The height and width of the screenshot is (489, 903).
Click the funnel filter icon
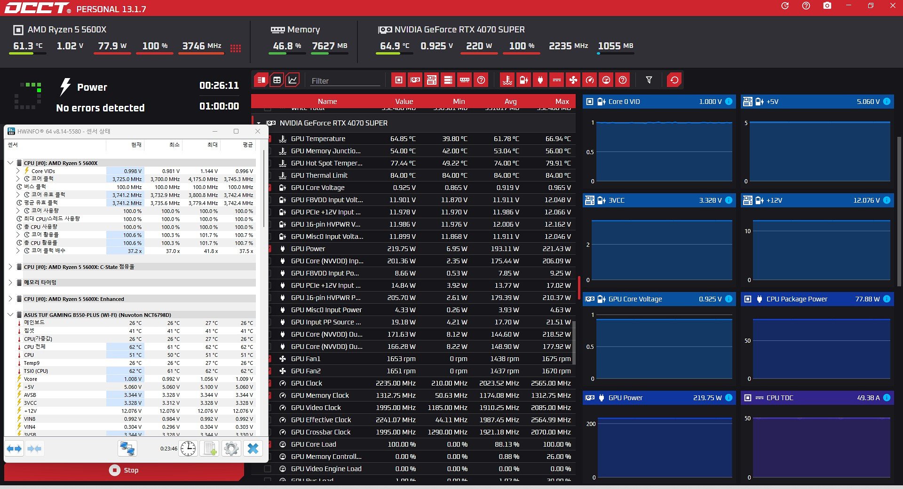click(649, 80)
